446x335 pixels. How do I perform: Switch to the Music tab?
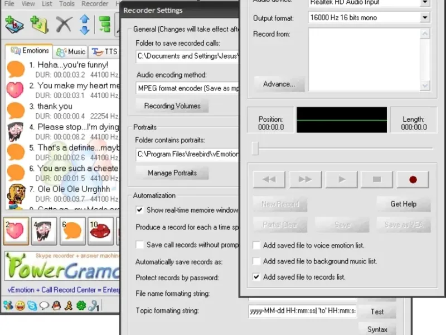(x=71, y=51)
